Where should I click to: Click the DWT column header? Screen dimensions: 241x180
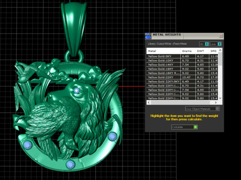[202, 51]
